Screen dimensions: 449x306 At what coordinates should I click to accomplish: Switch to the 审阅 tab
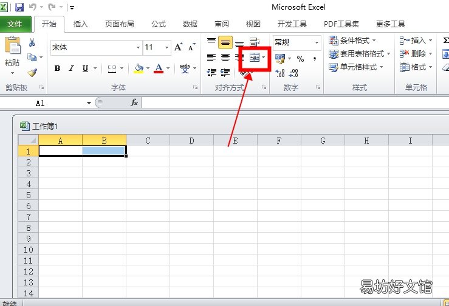pos(222,24)
